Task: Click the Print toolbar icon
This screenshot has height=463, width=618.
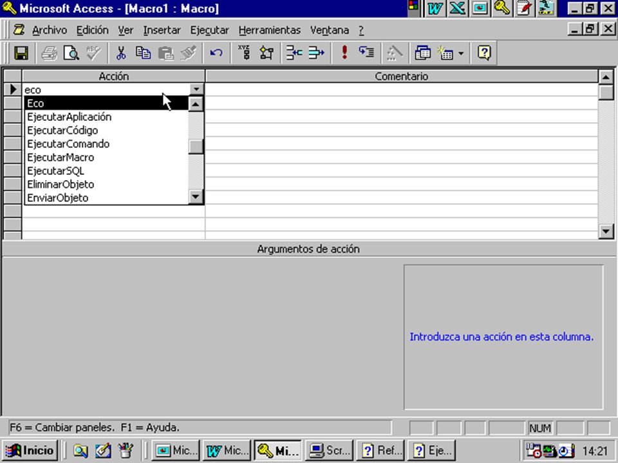Action: click(x=50, y=53)
